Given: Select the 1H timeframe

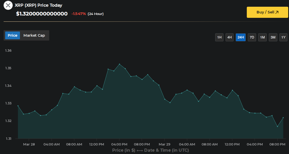Looking at the screenshot, I should click(219, 37).
